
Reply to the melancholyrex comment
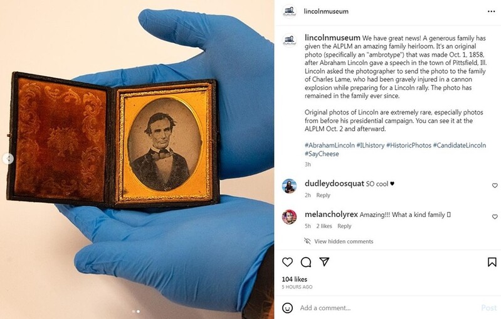(344, 226)
